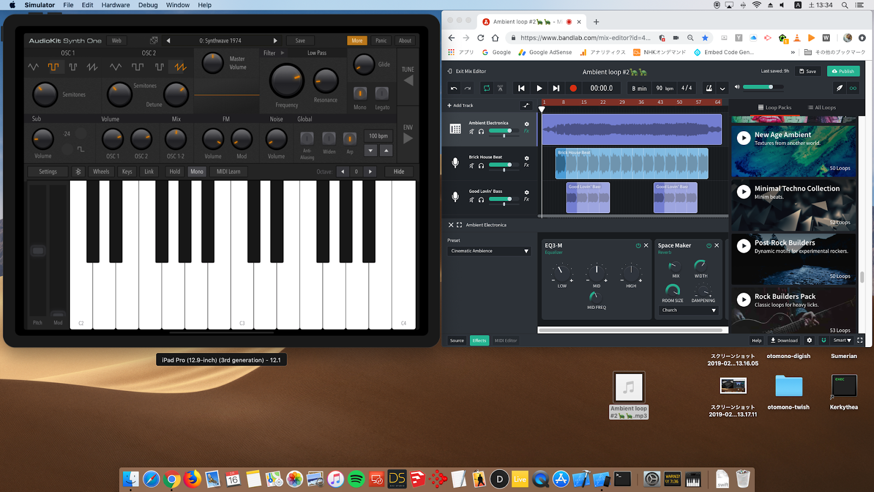The height and width of the screenshot is (492, 874).
Task: Click the metronome icon in BandLab
Action: tap(709, 88)
